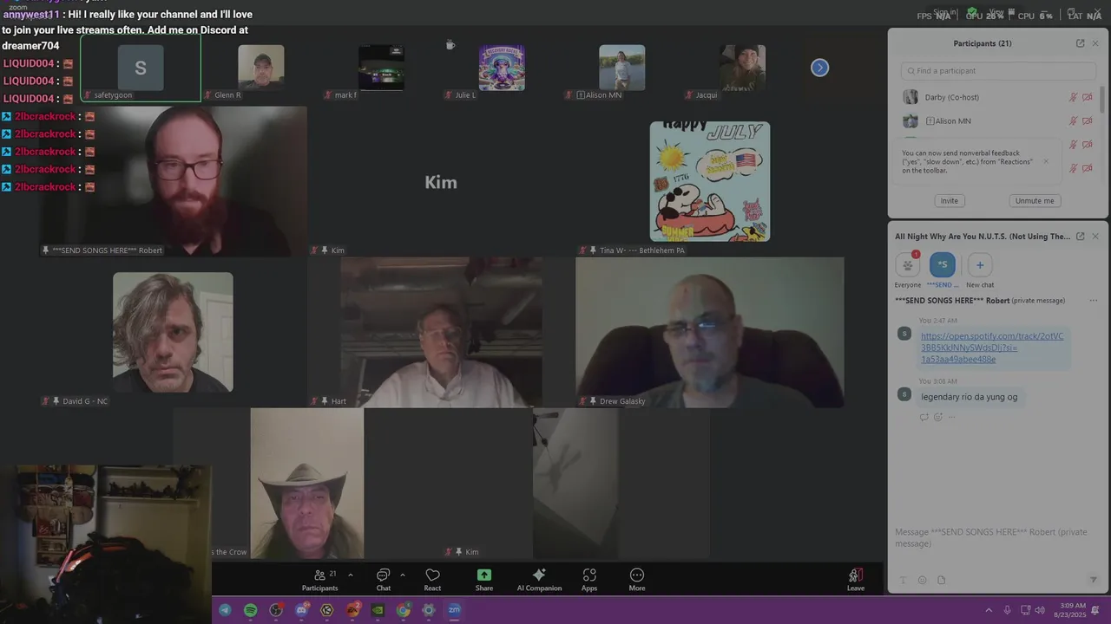Expand the Chat options caret
This screenshot has height=624, width=1111.
point(403,575)
